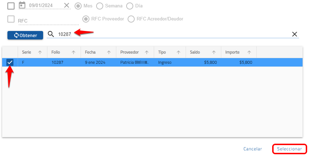Image resolution: width=310 pixels, height=156 pixels.
Task: Sort by Serie column arrow
Action: (40, 52)
